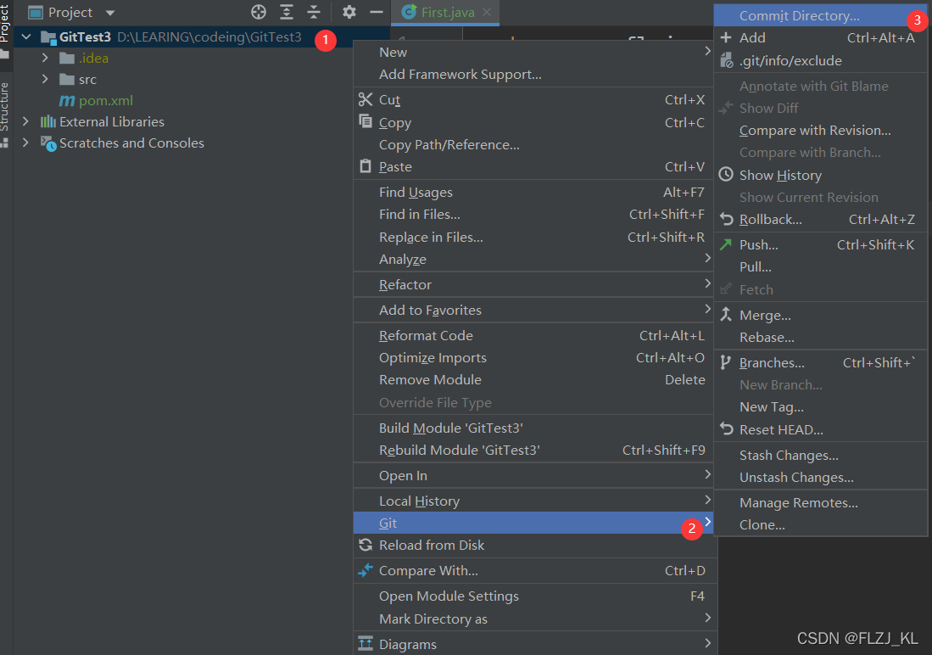Select the GitTest3 project root

tap(85, 36)
